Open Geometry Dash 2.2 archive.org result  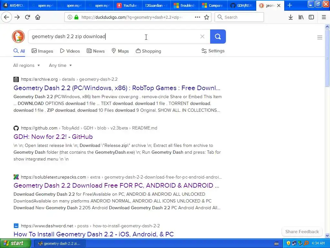tap(117, 88)
